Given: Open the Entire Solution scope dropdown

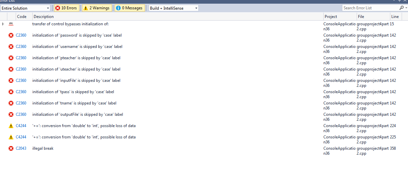Looking at the screenshot, I should click(x=25, y=8).
